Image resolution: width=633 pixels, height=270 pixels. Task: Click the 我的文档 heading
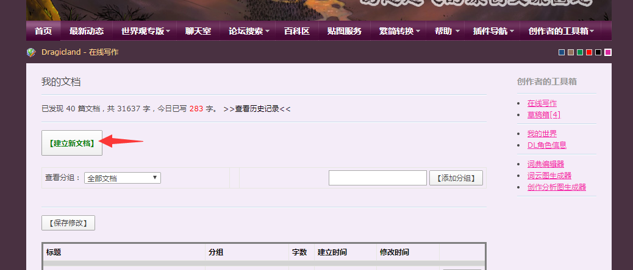[61, 82]
